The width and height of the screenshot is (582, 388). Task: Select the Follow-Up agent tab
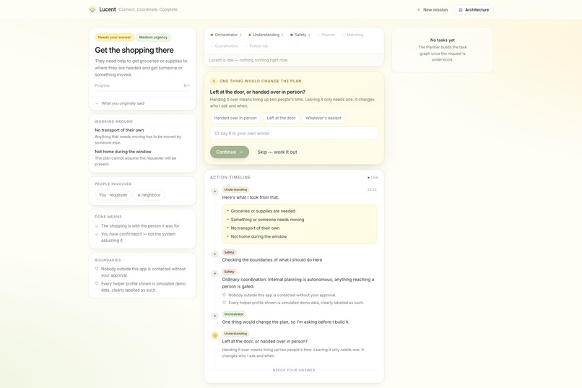click(x=256, y=46)
